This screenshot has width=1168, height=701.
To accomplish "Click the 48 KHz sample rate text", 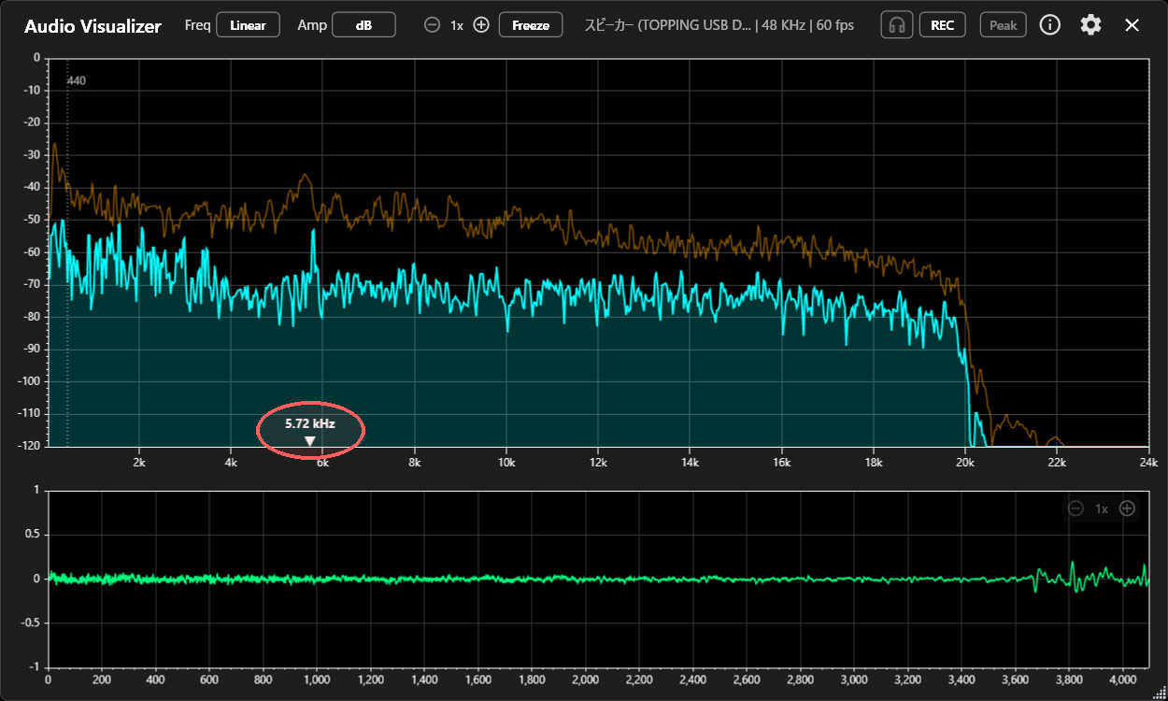I will click(784, 25).
